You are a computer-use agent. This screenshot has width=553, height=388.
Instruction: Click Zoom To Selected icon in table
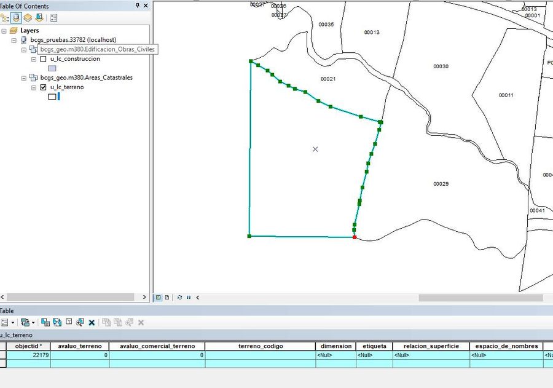tap(80, 322)
